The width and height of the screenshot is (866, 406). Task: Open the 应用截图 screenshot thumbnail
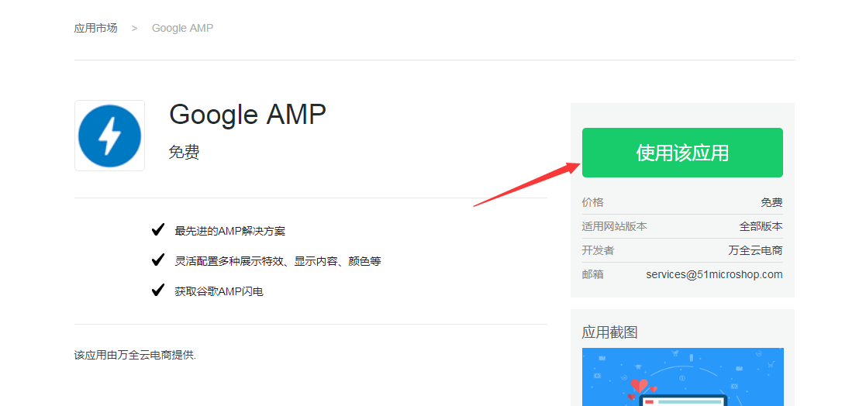click(x=682, y=377)
